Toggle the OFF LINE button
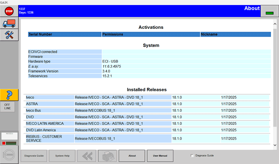This screenshot has width=279, height=164. [x=7, y=106]
